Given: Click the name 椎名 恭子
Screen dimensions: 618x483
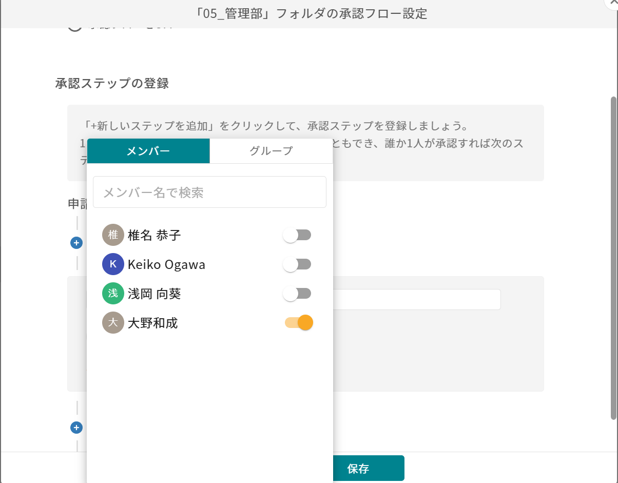Looking at the screenshot, I should tap(154, 235).
